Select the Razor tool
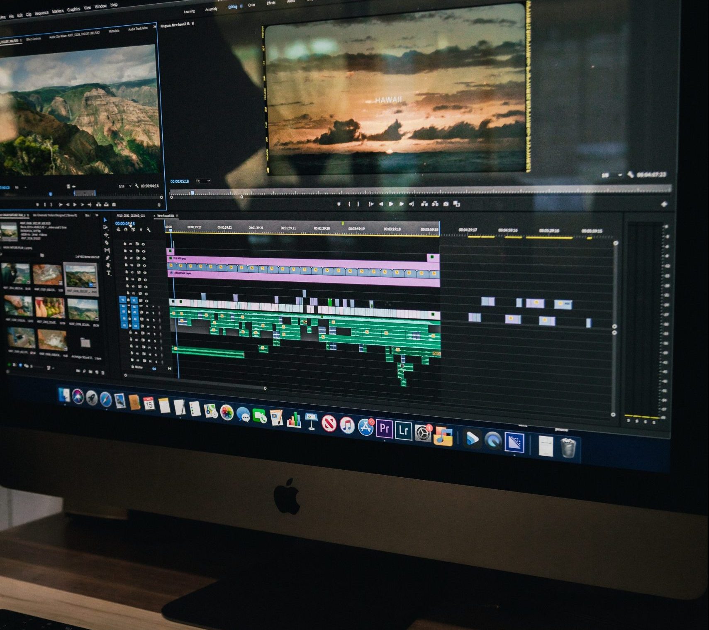 107,243
